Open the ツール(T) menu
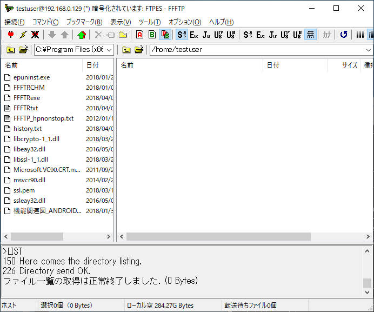 pyautogui.click(x=150, y=22)
